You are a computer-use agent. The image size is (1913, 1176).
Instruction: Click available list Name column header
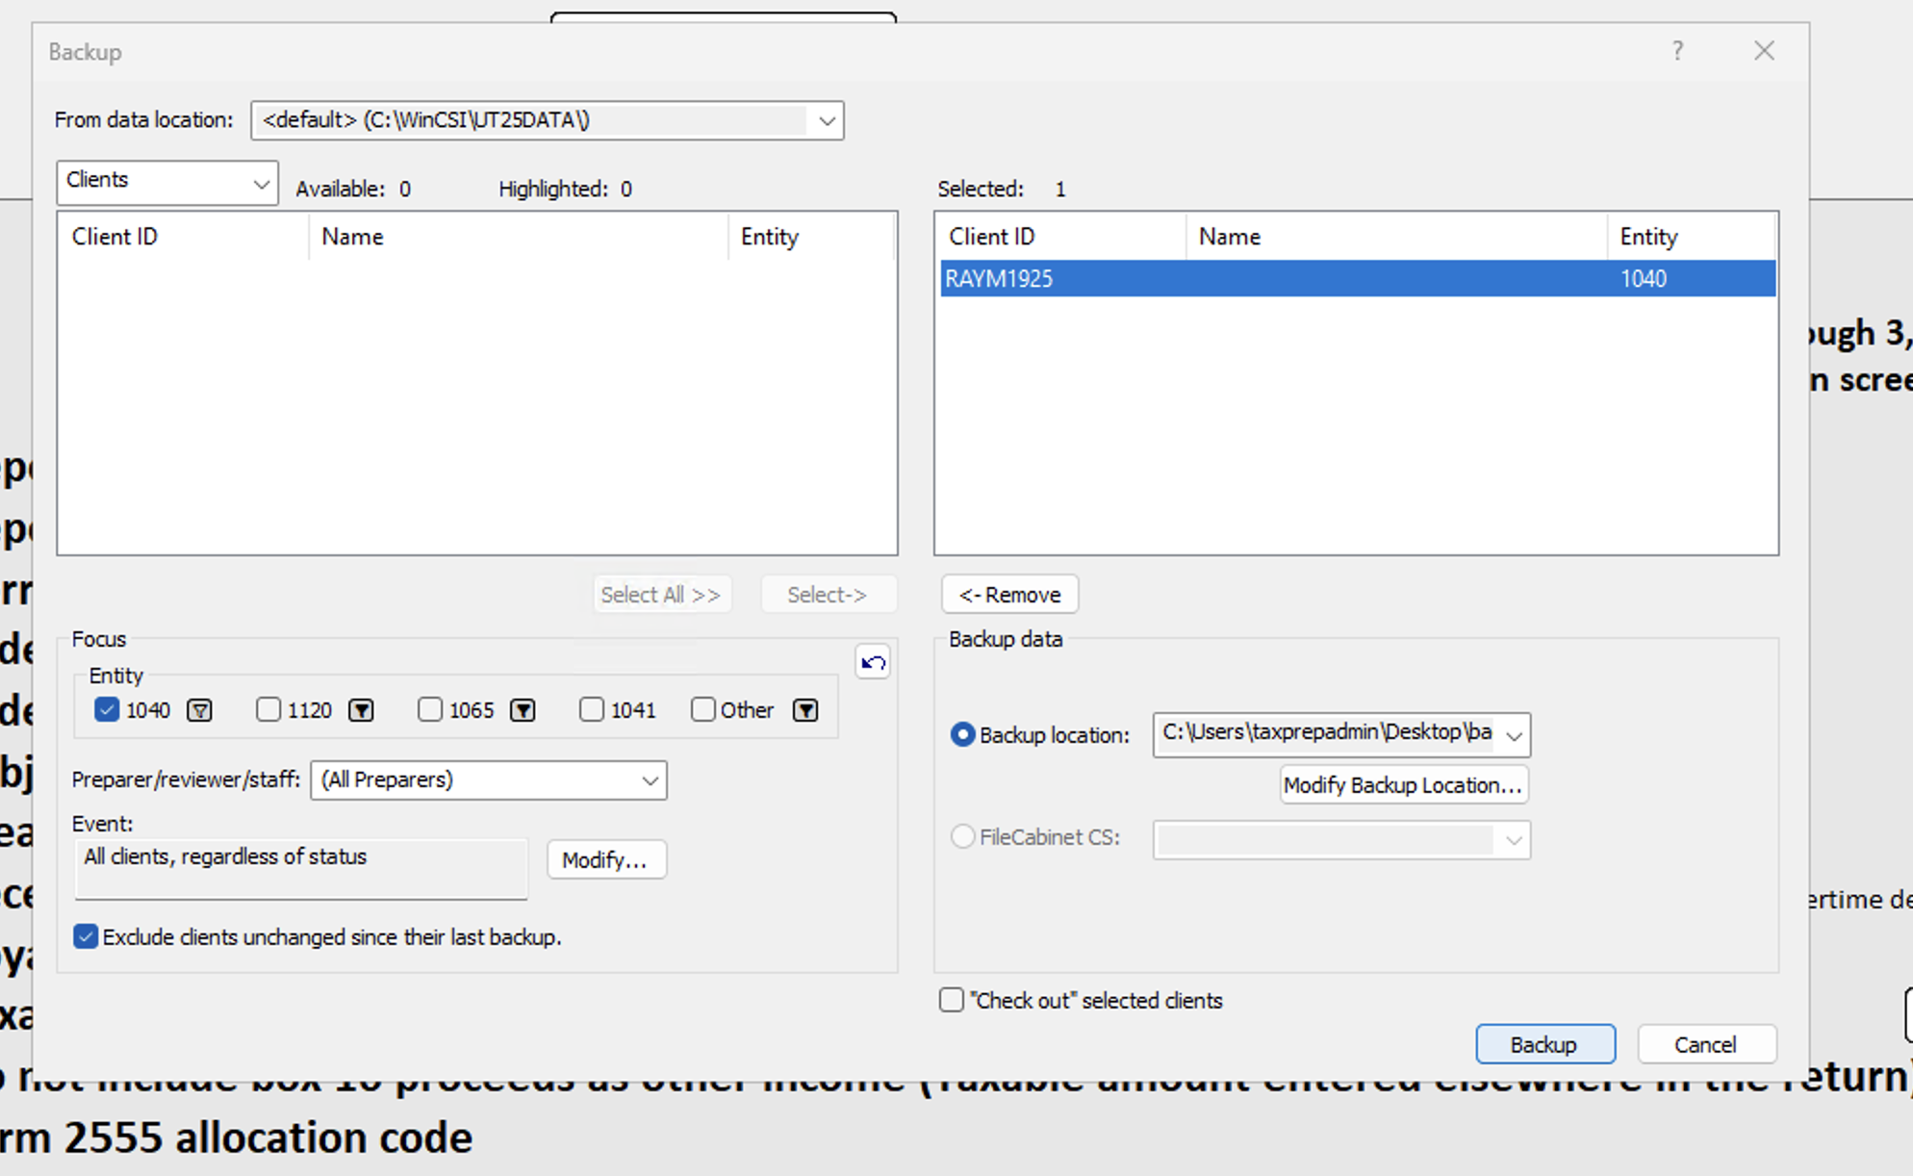pyautogui.click(x=519, y=237)
